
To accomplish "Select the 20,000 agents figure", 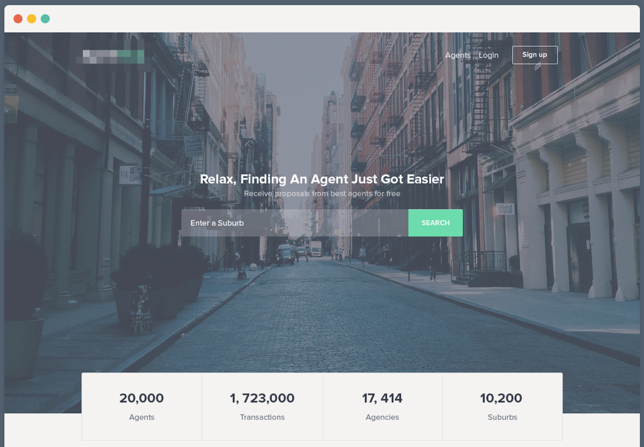I will (142, 398).
